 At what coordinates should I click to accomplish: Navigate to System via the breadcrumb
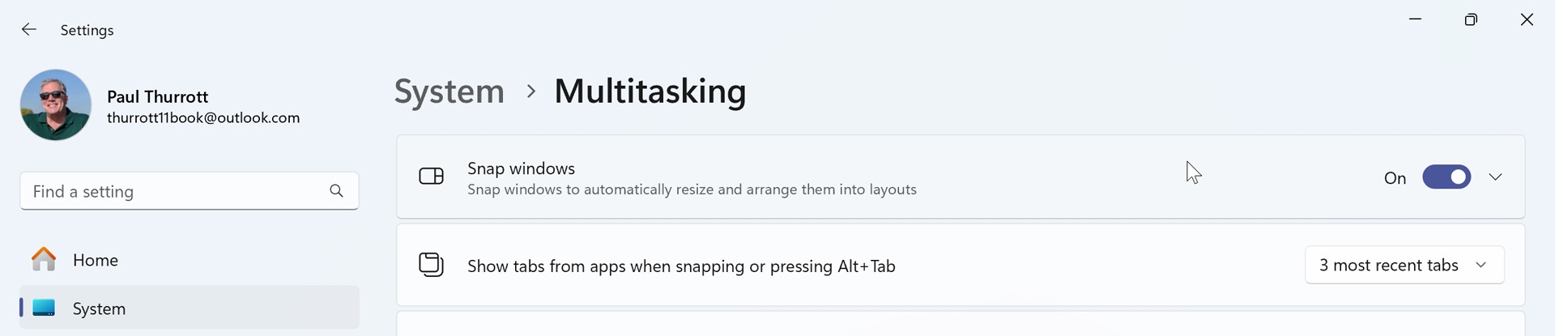pyautogui.click(x=449, y=91)
